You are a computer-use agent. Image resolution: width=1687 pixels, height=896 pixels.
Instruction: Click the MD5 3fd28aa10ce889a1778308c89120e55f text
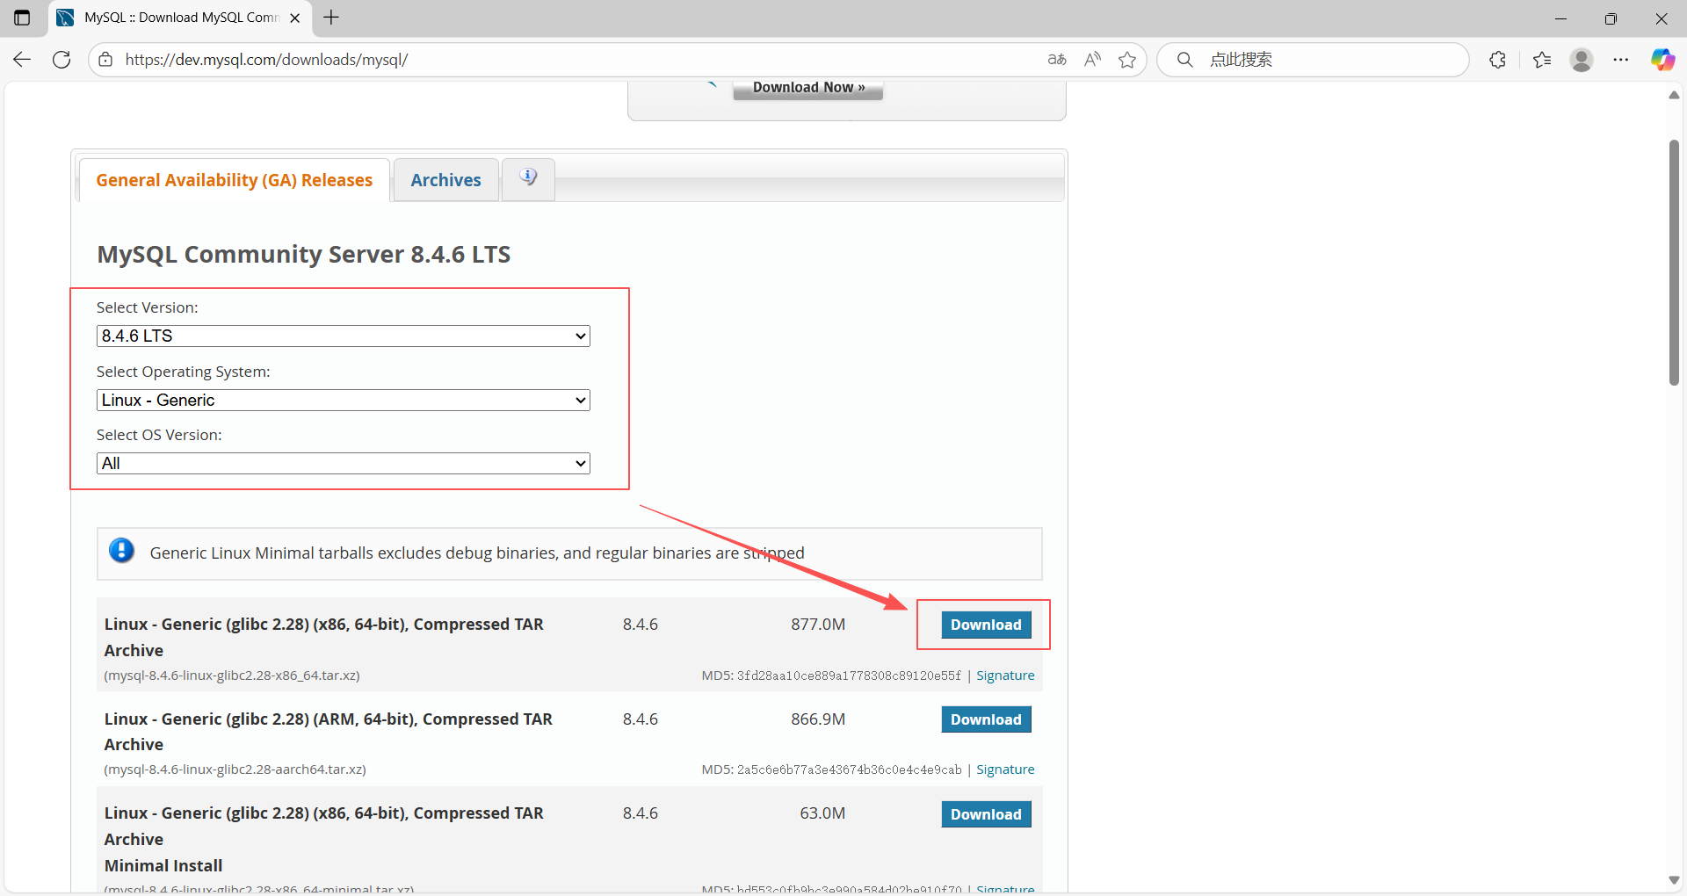click(x=831, y=676)
